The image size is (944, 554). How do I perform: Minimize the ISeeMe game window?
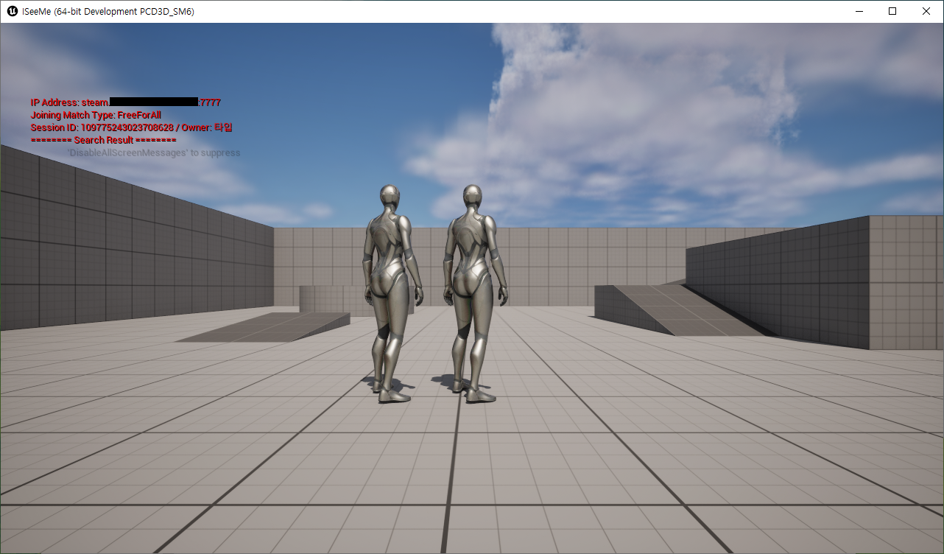click(x=859, y=12)
